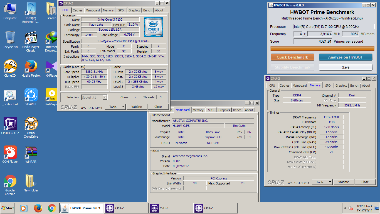
Task: Switch to Caches tab in CPU window
Action: coord(78,10)
